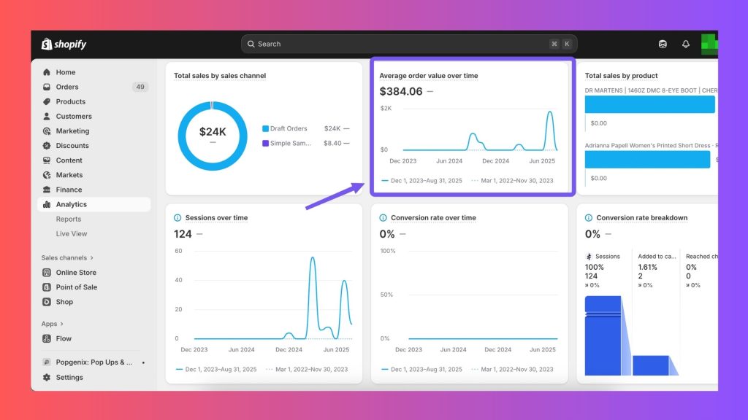Click the Simple Sam... $8.40 value
Screen dimensions: 748x420
pos(332,144)
